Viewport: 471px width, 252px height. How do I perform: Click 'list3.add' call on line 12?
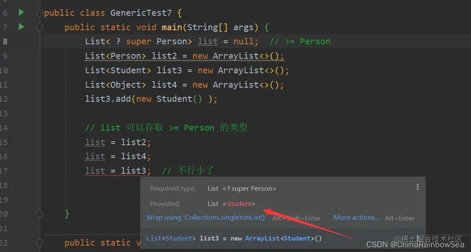click(108, 99)
